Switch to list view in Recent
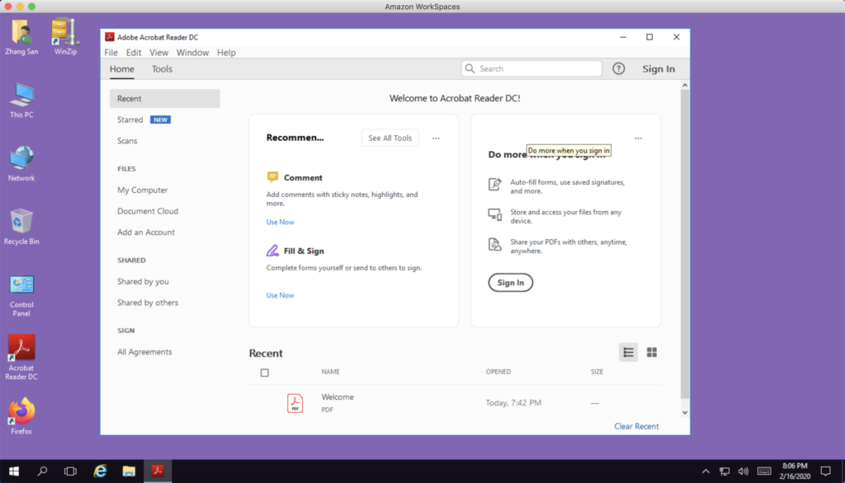 click(628, 353)
